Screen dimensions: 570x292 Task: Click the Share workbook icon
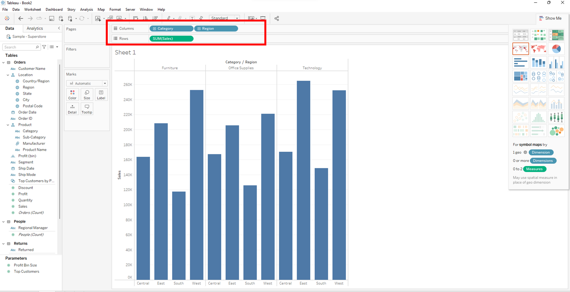click(x=276, y=19)
